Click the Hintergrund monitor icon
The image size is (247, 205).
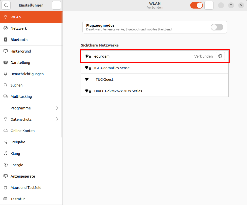6,51
